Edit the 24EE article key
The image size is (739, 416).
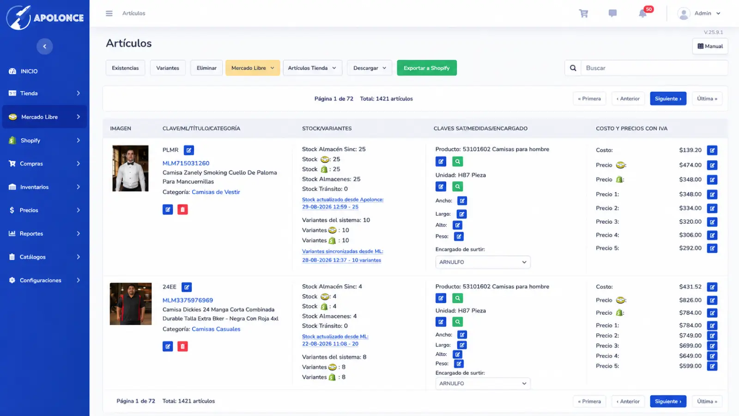pos(187,287)
